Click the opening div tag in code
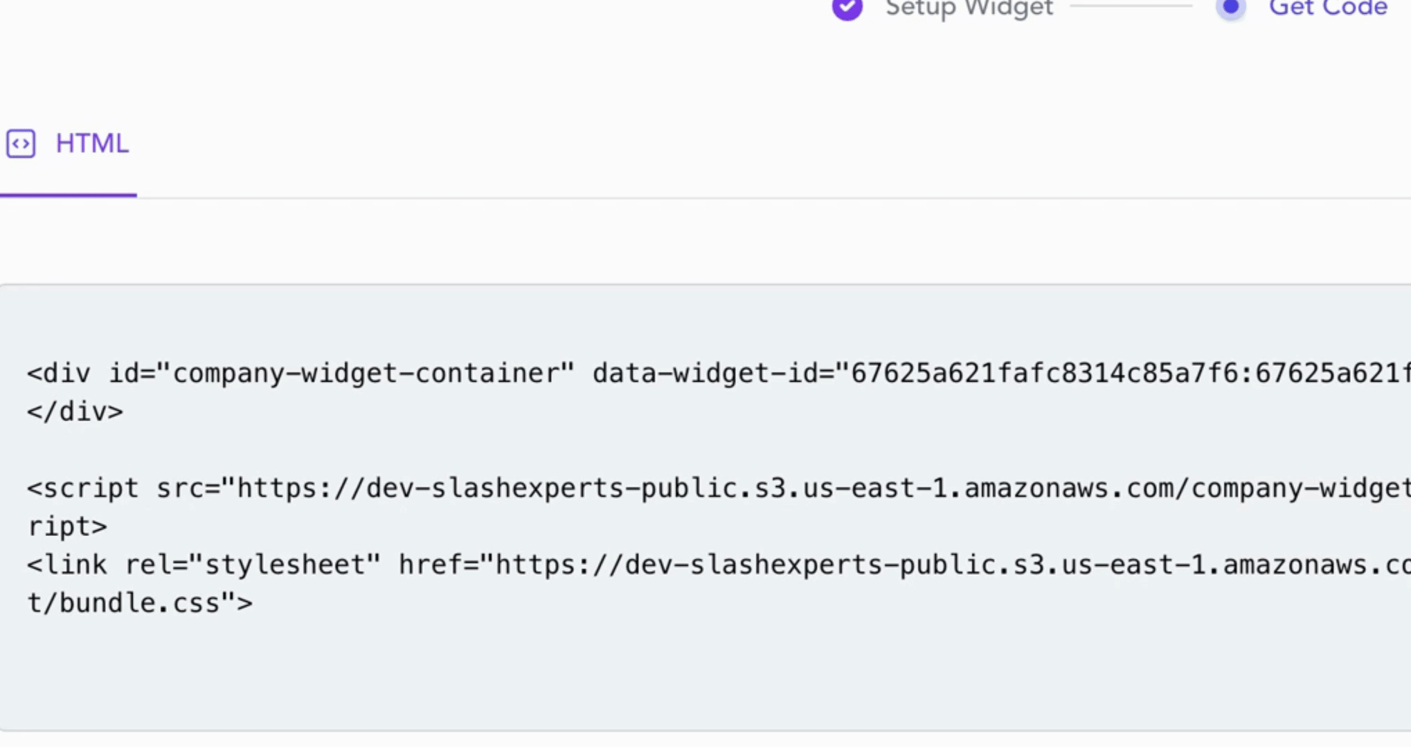The width and height of the screenshot is (1411, 747). tap(59, 373)
